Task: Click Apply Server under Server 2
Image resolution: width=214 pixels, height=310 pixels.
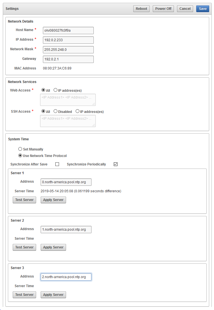Action: (53, 247)
